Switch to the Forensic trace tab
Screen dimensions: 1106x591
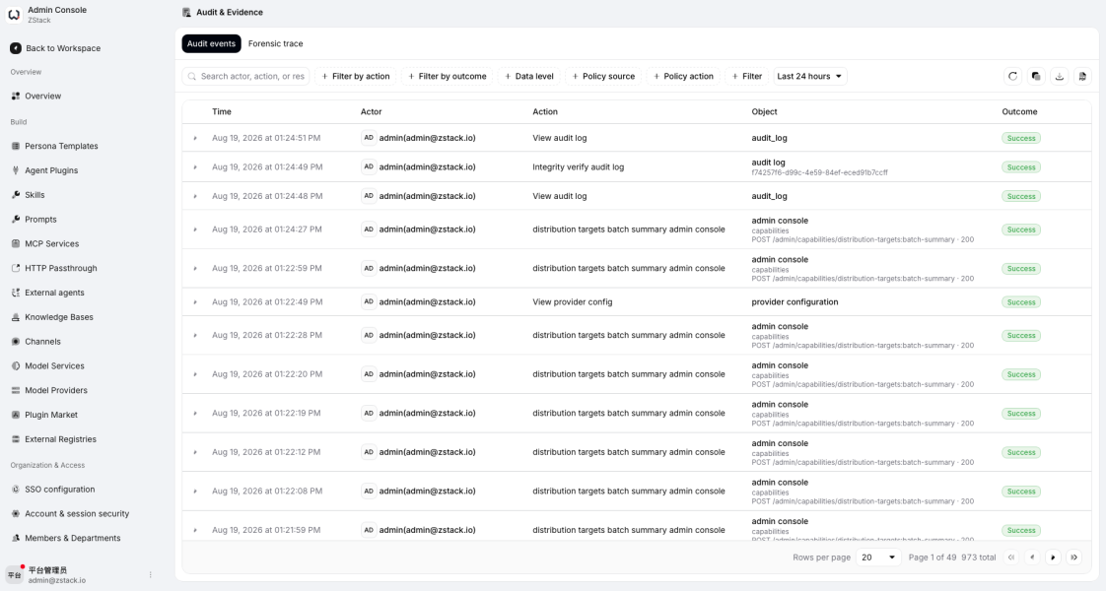[x=275, y=43]
